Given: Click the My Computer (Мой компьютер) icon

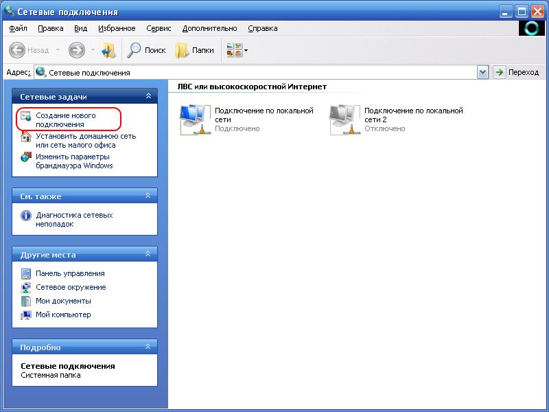Looking at the screenshot, I should click(x=26, y=315).
